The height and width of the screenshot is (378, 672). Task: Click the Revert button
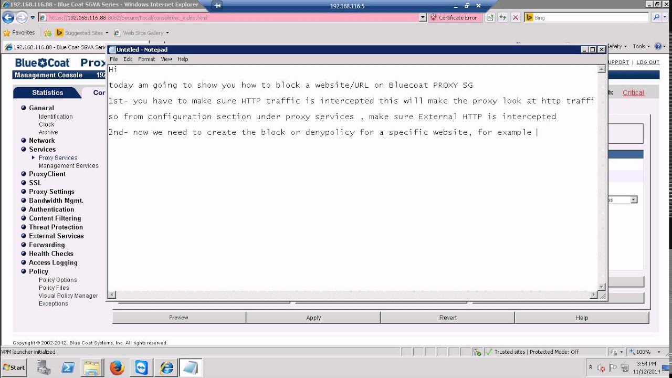point(448,318)
